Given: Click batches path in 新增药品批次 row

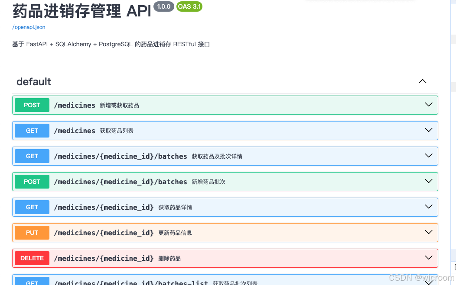Looking at the screenshot, I should (x=121, y=182).
